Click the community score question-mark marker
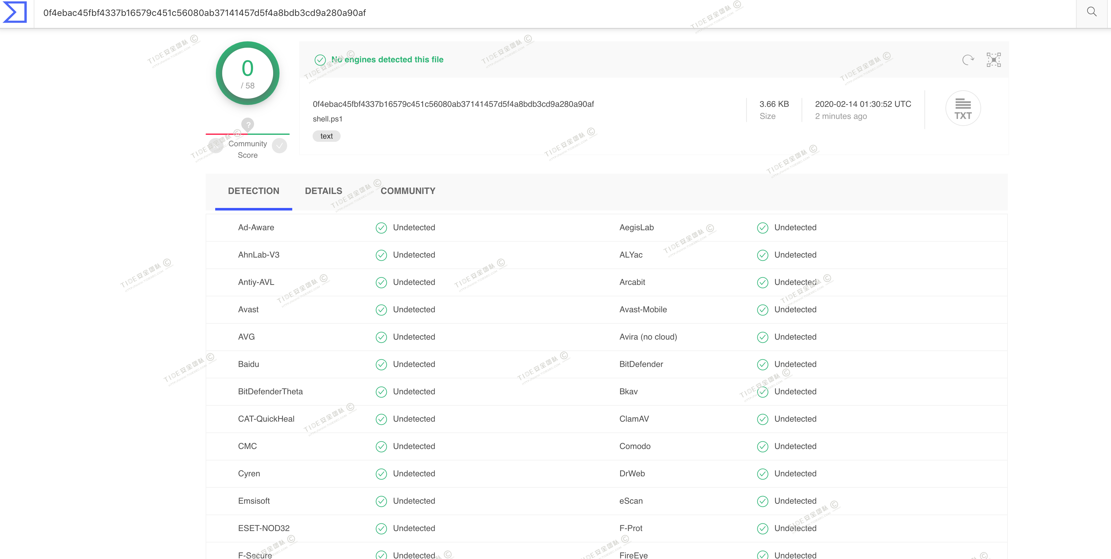Image resolution: width=1111 pixels, height=559 pixels. point(248,124)
